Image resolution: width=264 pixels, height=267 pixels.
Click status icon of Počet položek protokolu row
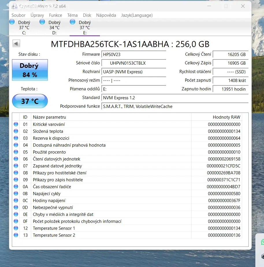(x=16, y=221)
